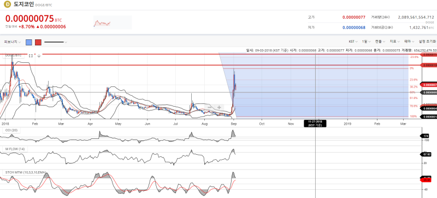
Task: Zoom in with the chart plus icon
Action: (220, 107)
